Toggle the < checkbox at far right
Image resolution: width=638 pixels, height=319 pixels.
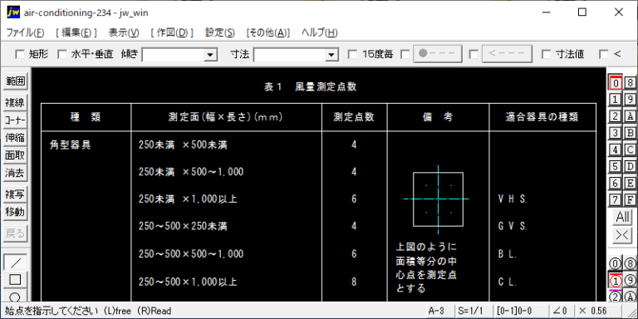(604, 54)
